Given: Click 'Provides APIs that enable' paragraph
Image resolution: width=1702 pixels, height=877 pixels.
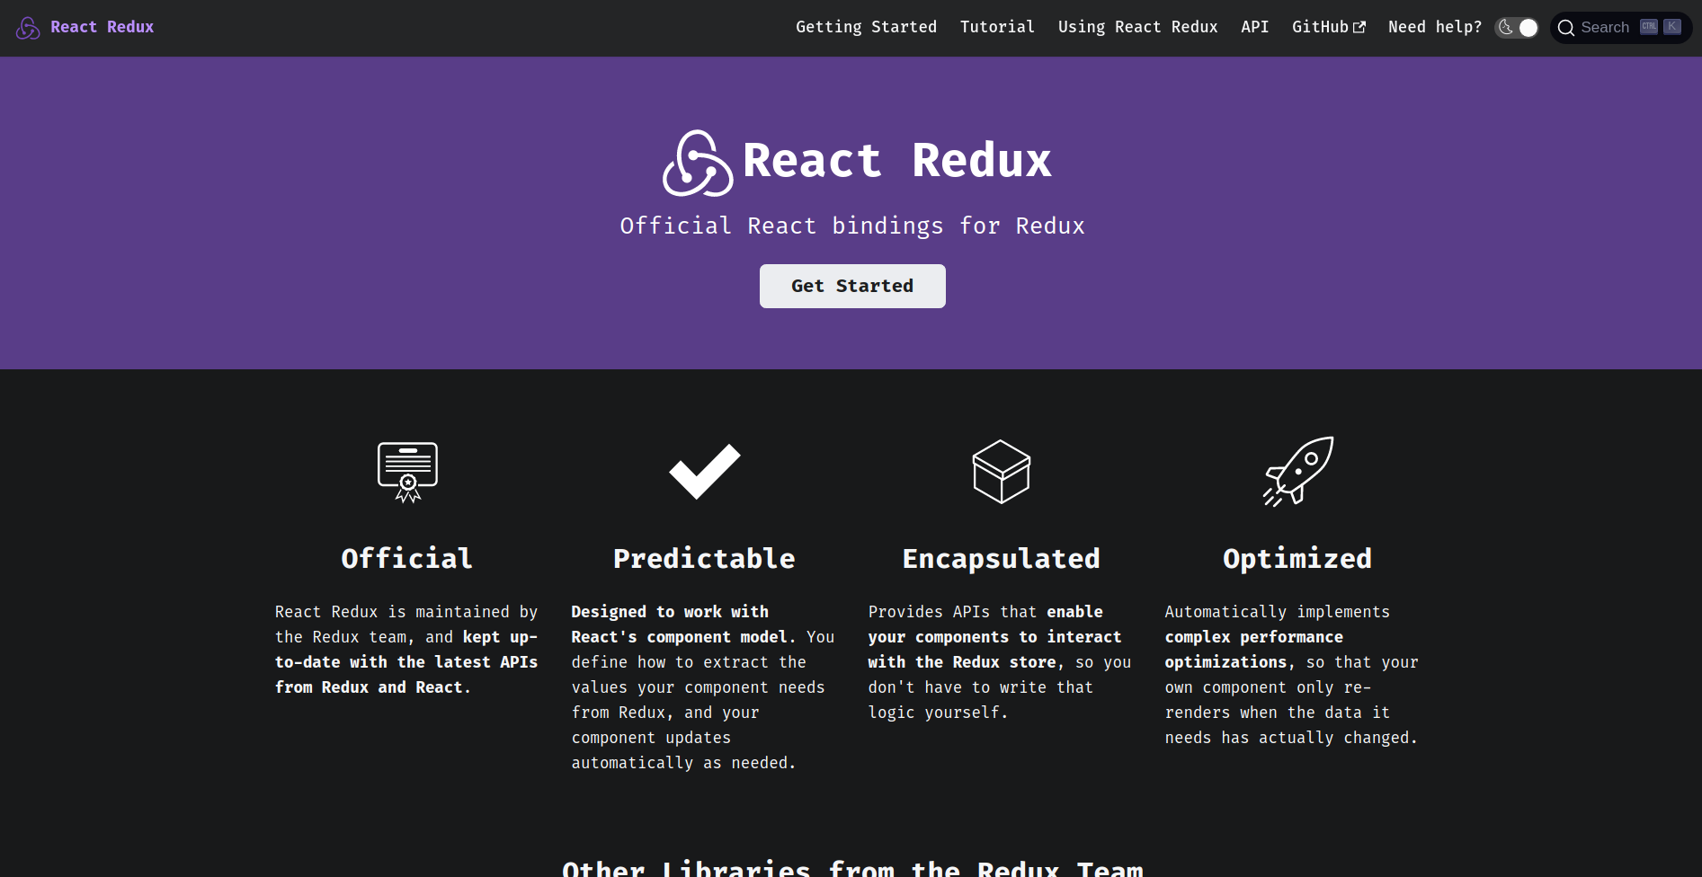Looking at the screenshot, I should pyautogui.click(x=1000, y=661).
